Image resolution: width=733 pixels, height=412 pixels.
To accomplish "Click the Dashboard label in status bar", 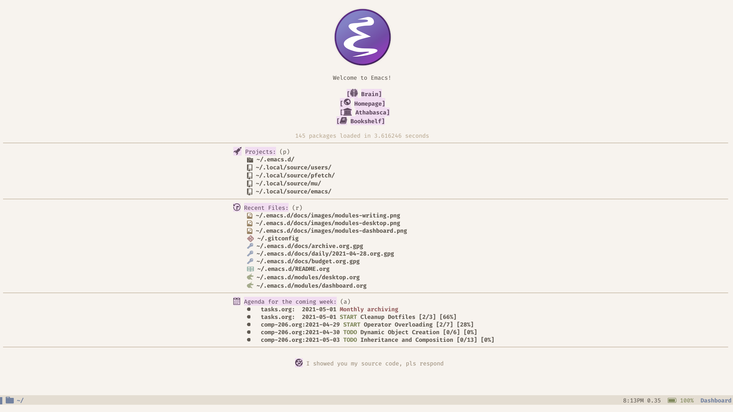I will (x=716, y=400).
